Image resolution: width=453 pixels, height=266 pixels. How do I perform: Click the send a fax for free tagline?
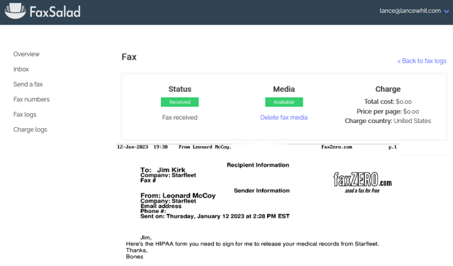[362, 191]
